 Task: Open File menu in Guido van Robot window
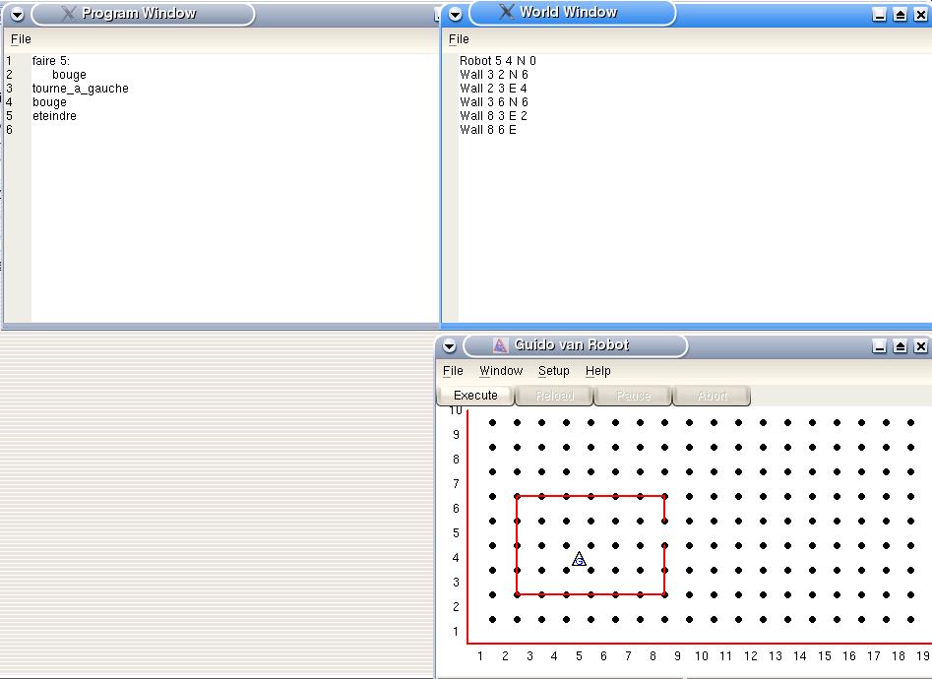(453, 371)
